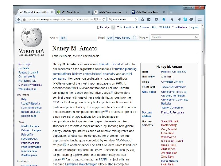This screenshot has height=166, width=221.
Task: Go to the home page icon
Action: (172, 19)
